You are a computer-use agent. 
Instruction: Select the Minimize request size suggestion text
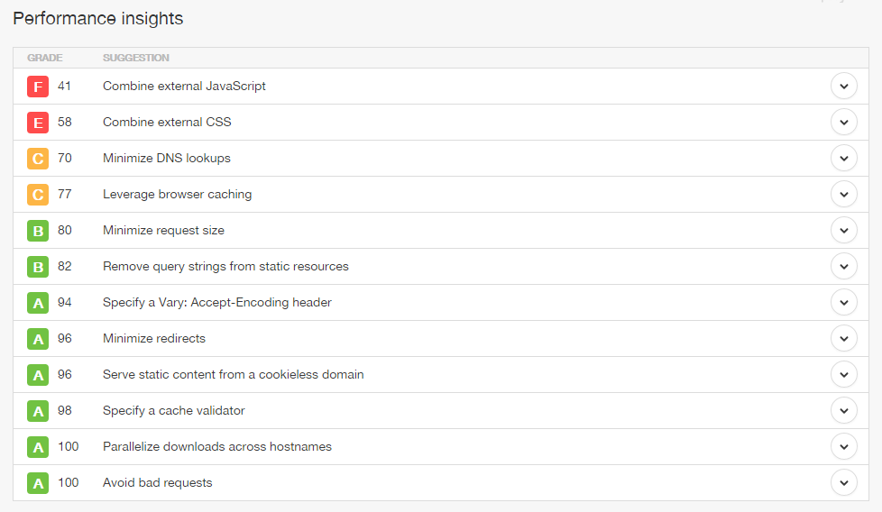tap(163, 231)
